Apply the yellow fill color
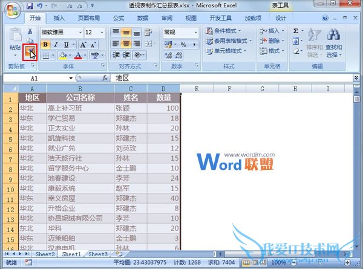Viewport: 363px width, 269px height. click(x=63, y=55)
